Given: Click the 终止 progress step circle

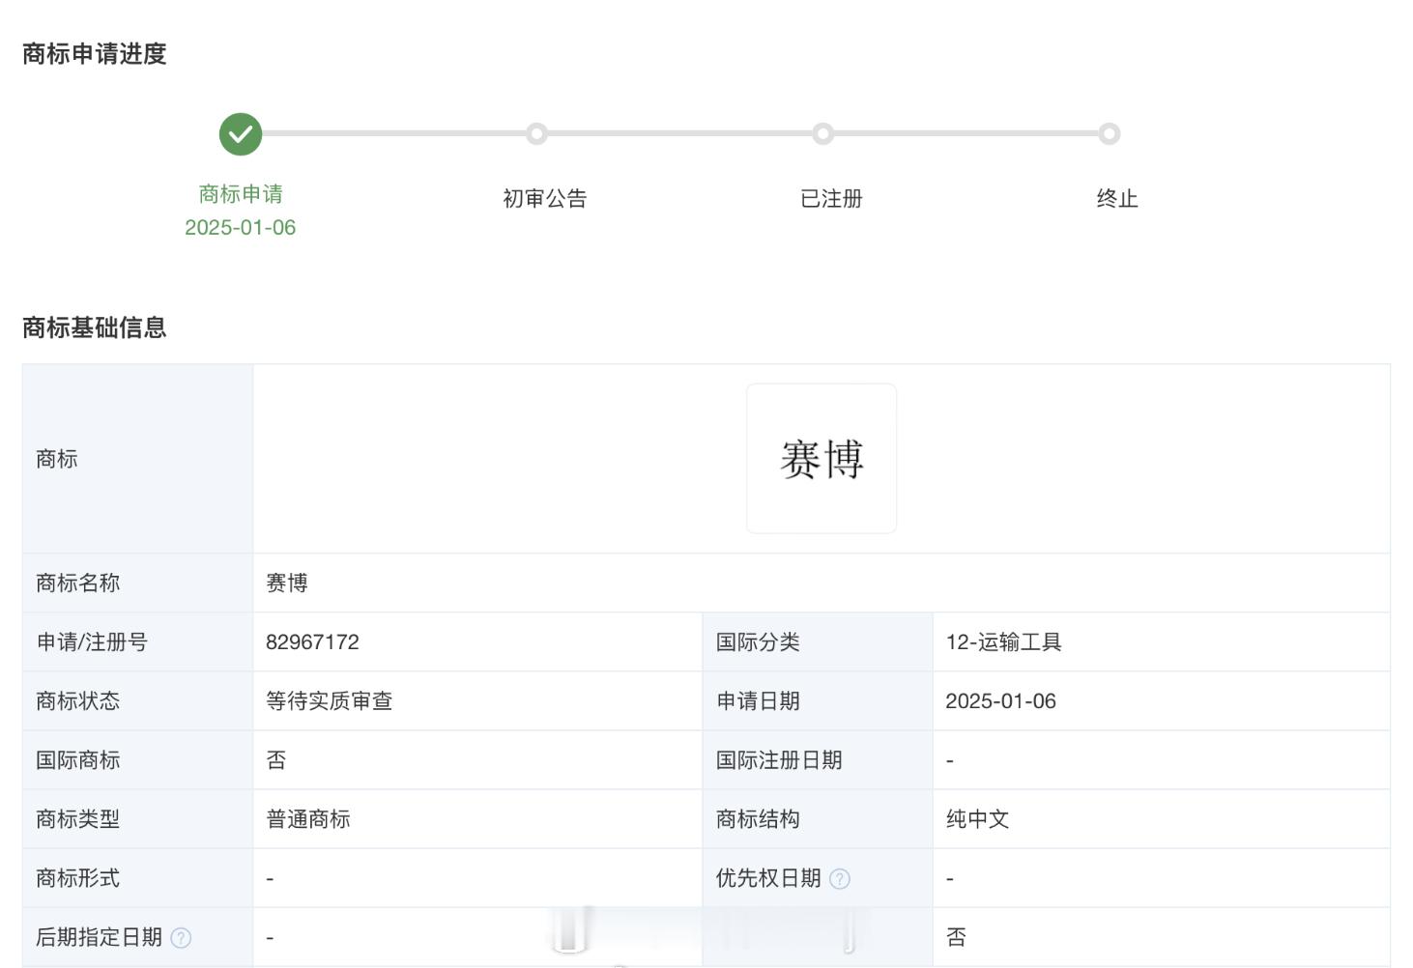Looking at the screenshot, I should pos(1110,134).
